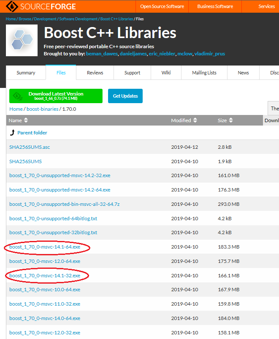This screenshot has width=279, height=339.
Task: Switch to the Reviews tab
Action: click(x=95, y=73)
